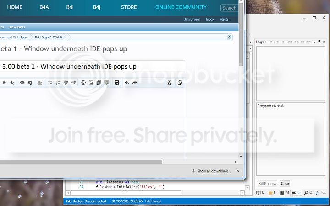
Task: Go to B4J Bugs & Wishlist breadcrumb
Action: pos(50,37)
